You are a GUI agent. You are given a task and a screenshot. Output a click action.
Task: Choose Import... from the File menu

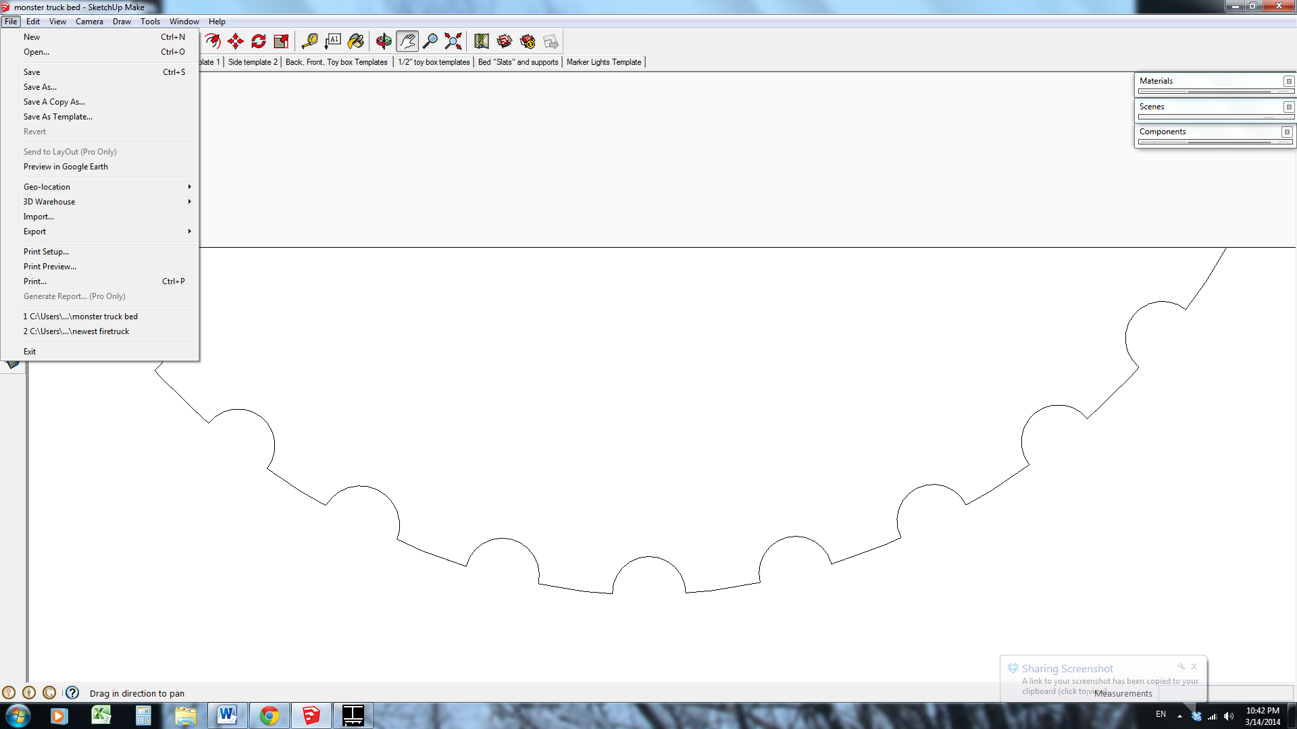[x=100, y=217]
